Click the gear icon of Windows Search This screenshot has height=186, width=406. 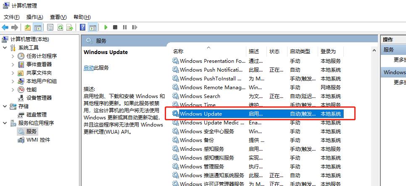(x=176, y=96)
